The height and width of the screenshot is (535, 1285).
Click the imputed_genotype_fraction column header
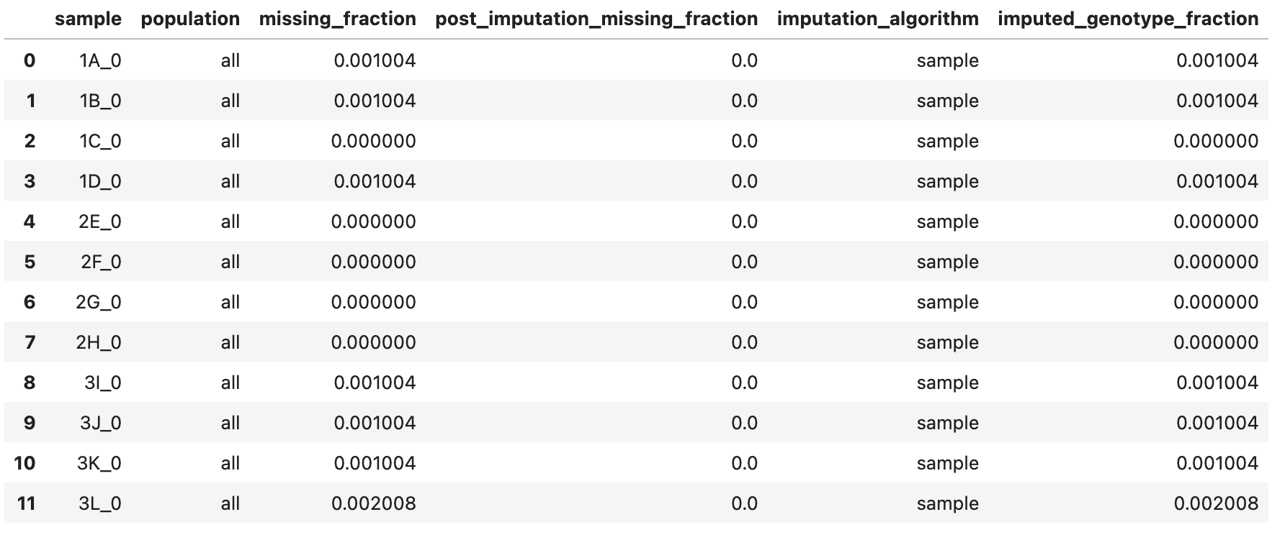tap(1128, 19)
